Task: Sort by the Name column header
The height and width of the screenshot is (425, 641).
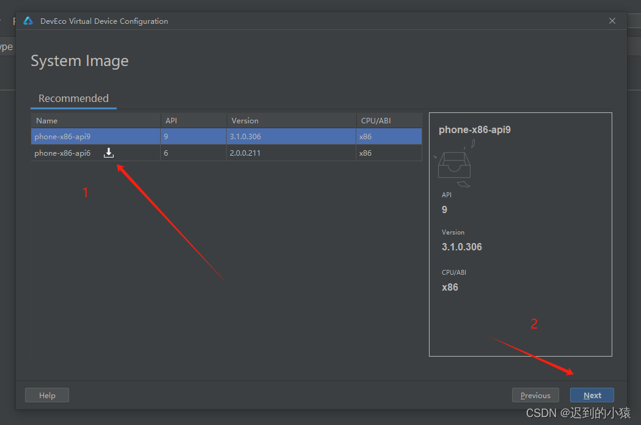Action: 96,120
